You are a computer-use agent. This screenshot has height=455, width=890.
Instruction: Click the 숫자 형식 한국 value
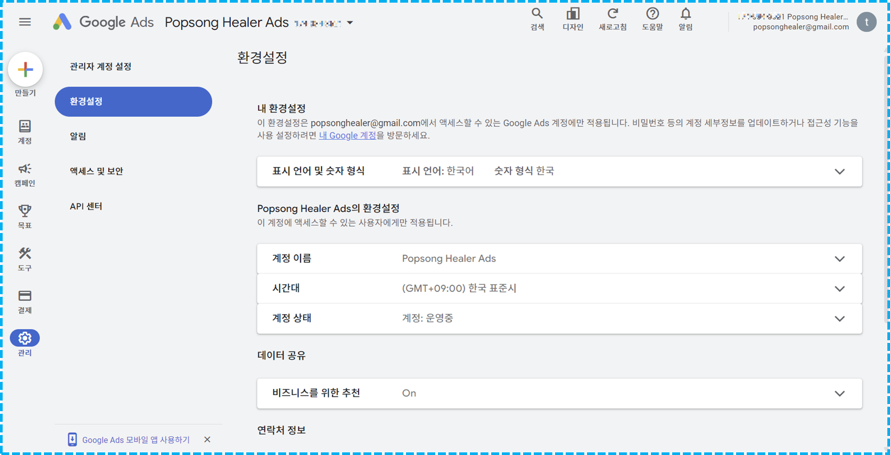524,171
